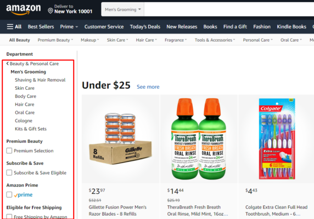
Task: Select Shaving & Hair Removal department
Action: (x=40, y=80)
